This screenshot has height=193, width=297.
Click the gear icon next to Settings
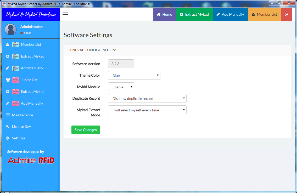(x=8, y=138)
